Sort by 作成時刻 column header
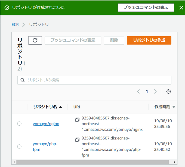185x167 pixels. tap(165, 107)
